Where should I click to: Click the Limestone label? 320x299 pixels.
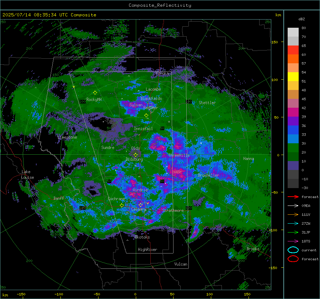click(67, 137)
